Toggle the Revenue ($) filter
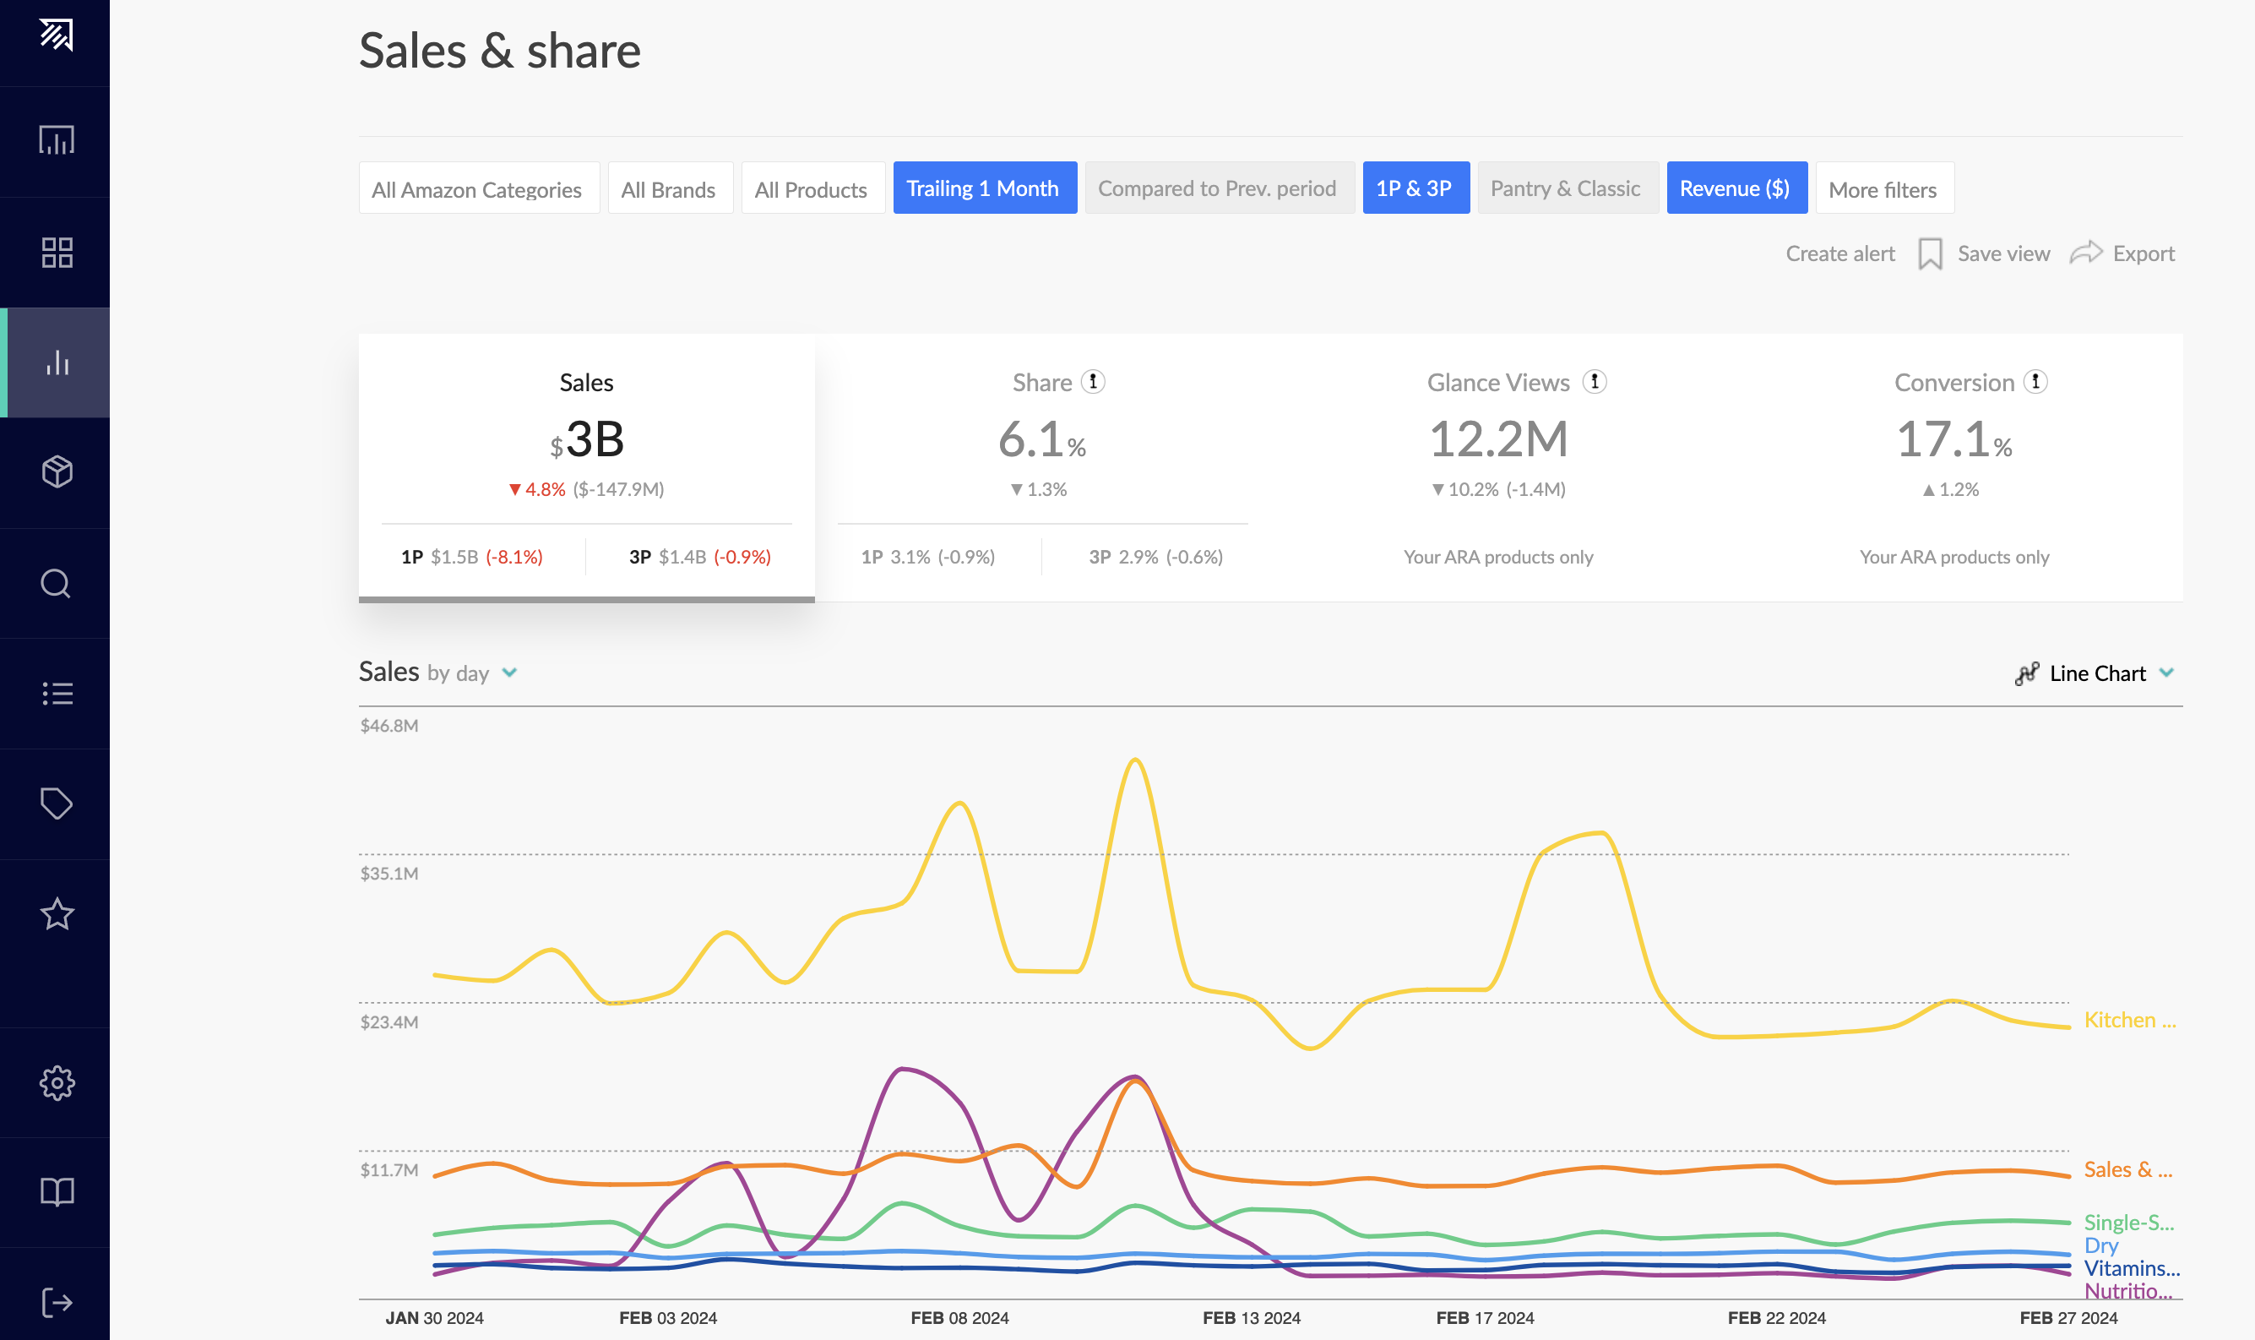Screen dimensions: 2255x1340 click(x=1735, y=188)
